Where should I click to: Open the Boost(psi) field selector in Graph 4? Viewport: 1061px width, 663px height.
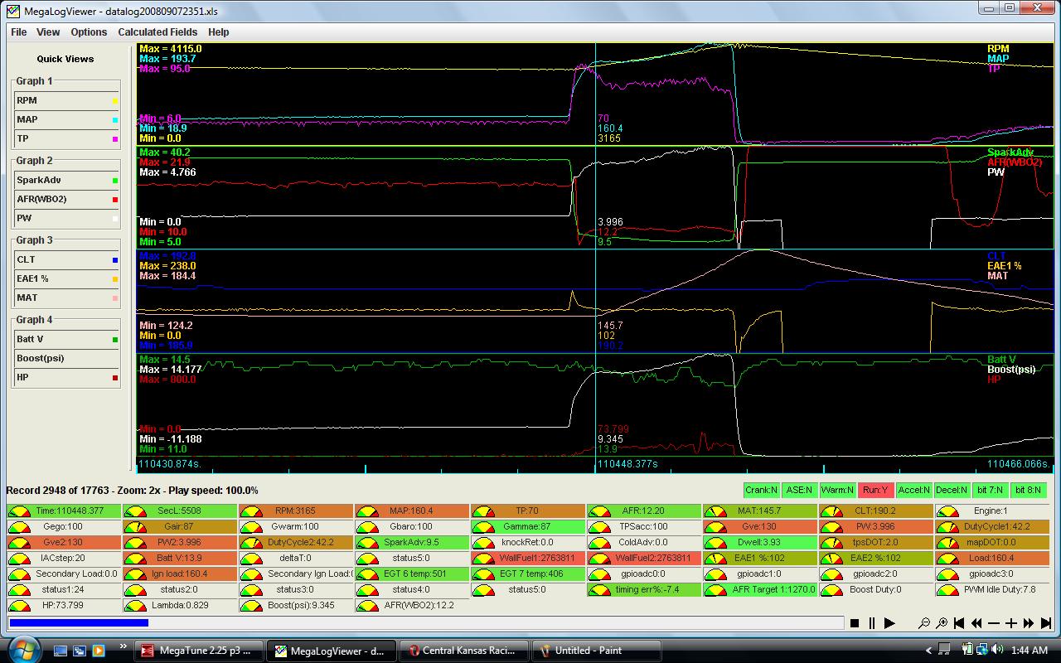point(66,358)
